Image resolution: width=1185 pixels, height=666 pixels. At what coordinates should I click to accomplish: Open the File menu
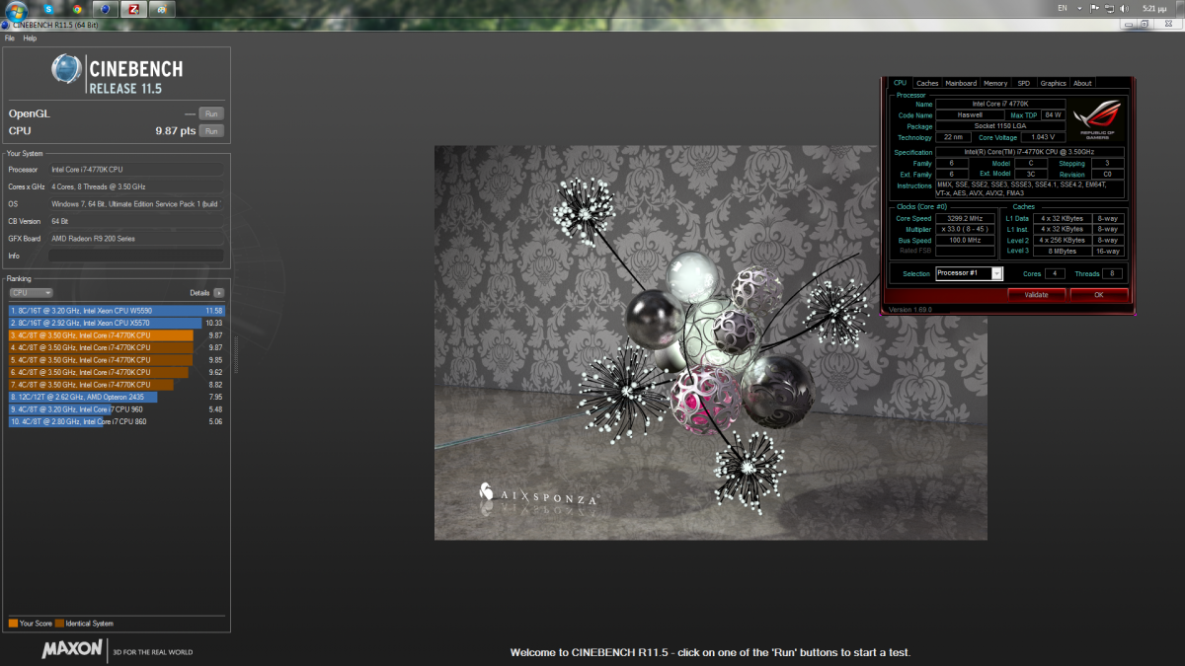pyautogui.click(x=10, y=38)
